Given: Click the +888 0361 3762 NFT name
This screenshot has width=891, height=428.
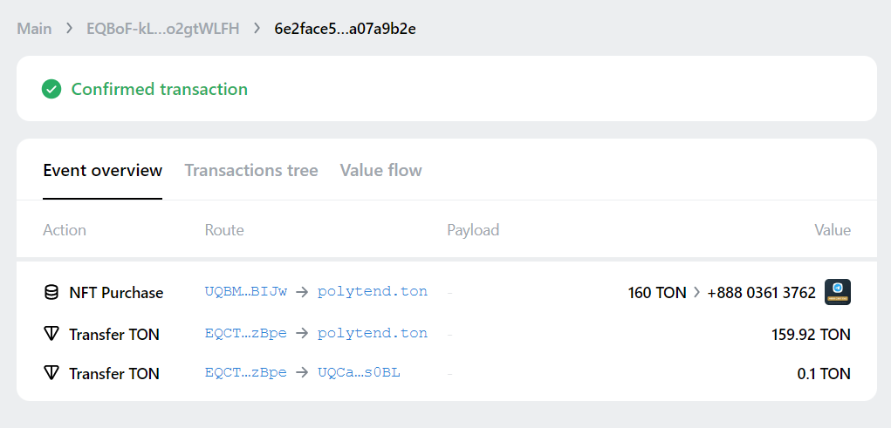Looking at the screenshot, I should click(762, 293).
